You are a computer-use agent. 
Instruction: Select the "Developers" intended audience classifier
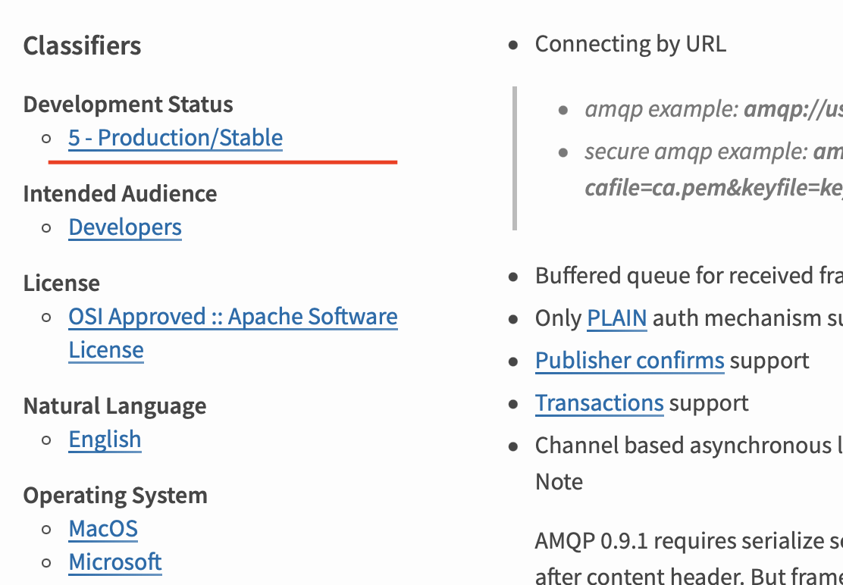[124, 227]
